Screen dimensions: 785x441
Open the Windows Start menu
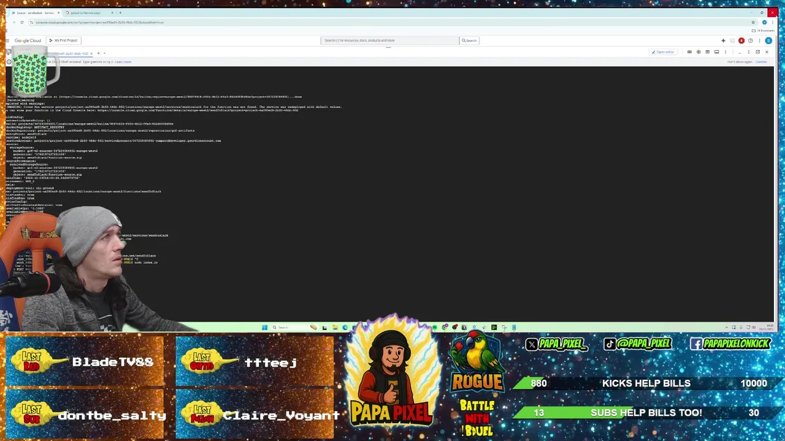tap(265, 328)
